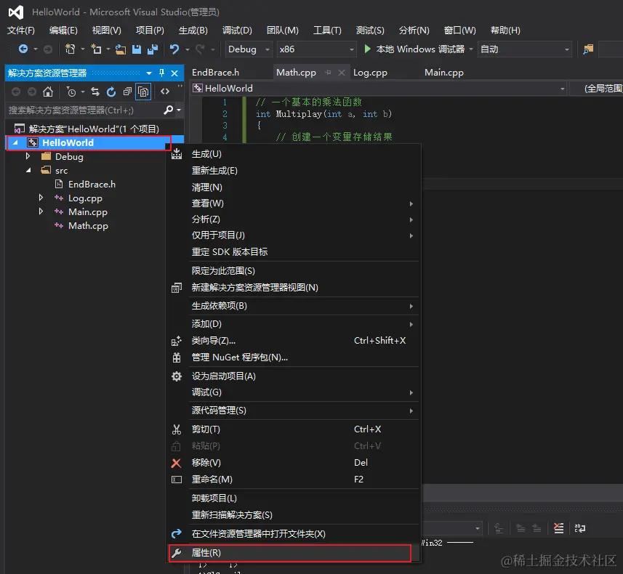Open the 帮助(H) menu

[505, 31]
